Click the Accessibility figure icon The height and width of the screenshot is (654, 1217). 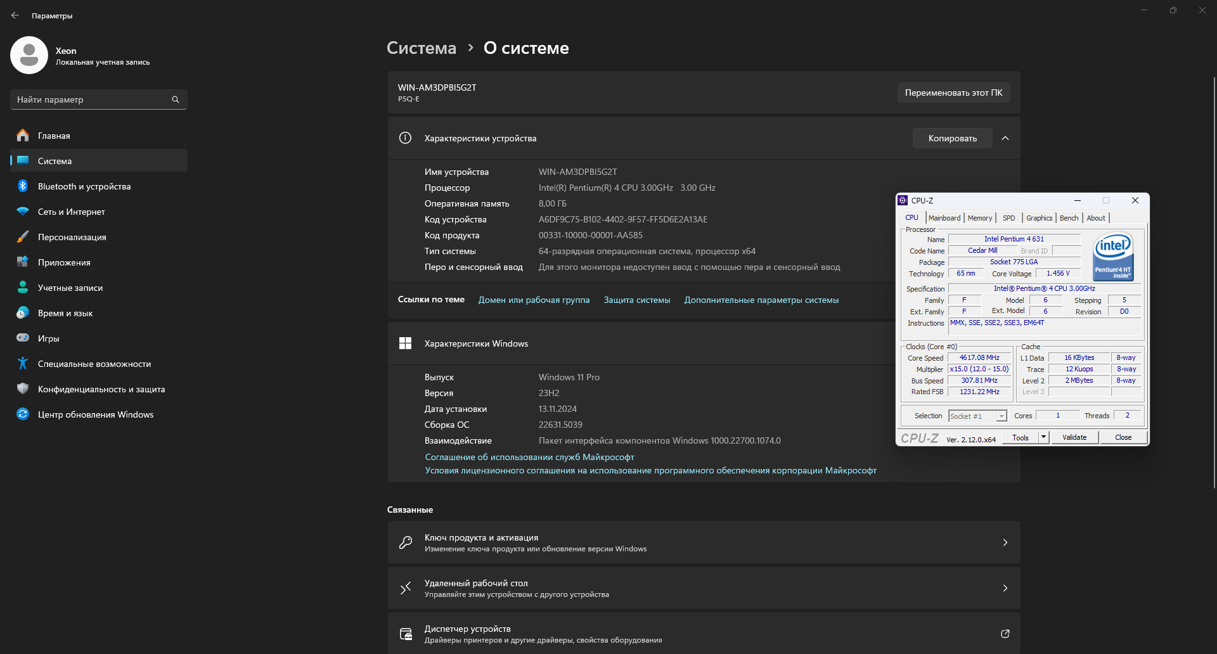click(23, 364)
